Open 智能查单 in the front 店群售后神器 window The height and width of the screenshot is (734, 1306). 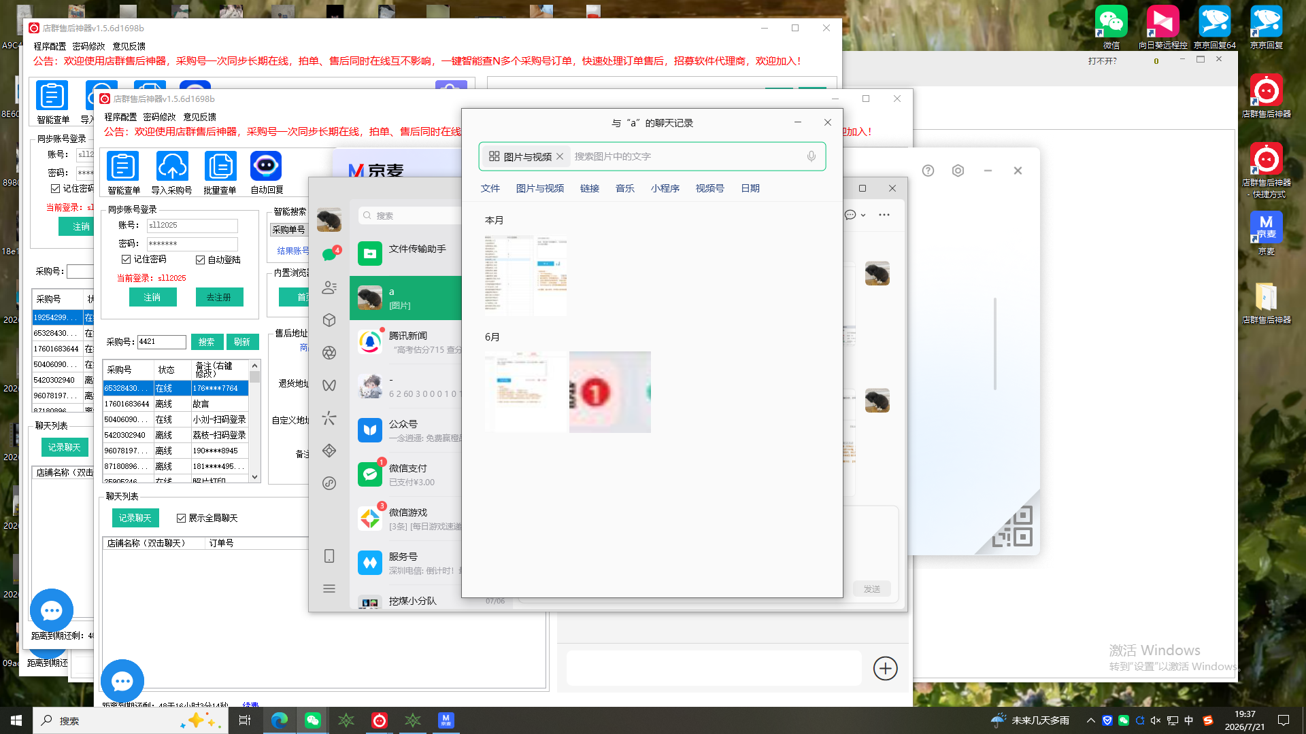click(x=123, y=173)
